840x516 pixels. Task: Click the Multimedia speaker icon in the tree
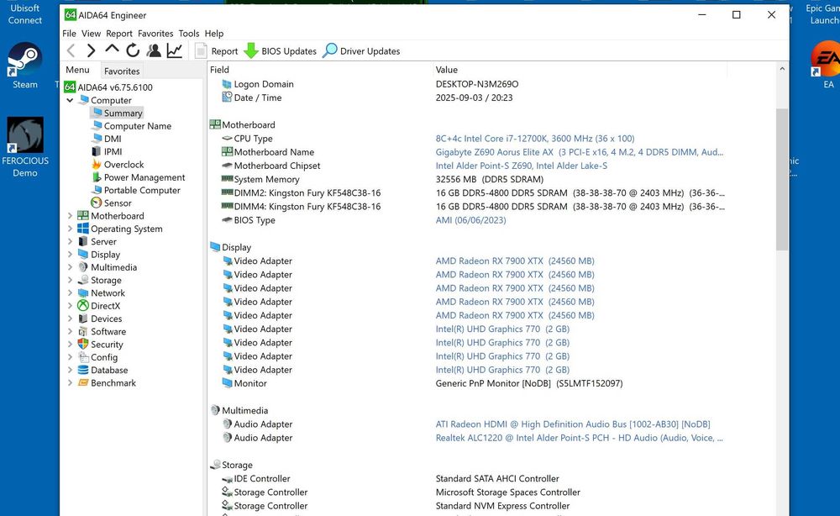point(83,267)
